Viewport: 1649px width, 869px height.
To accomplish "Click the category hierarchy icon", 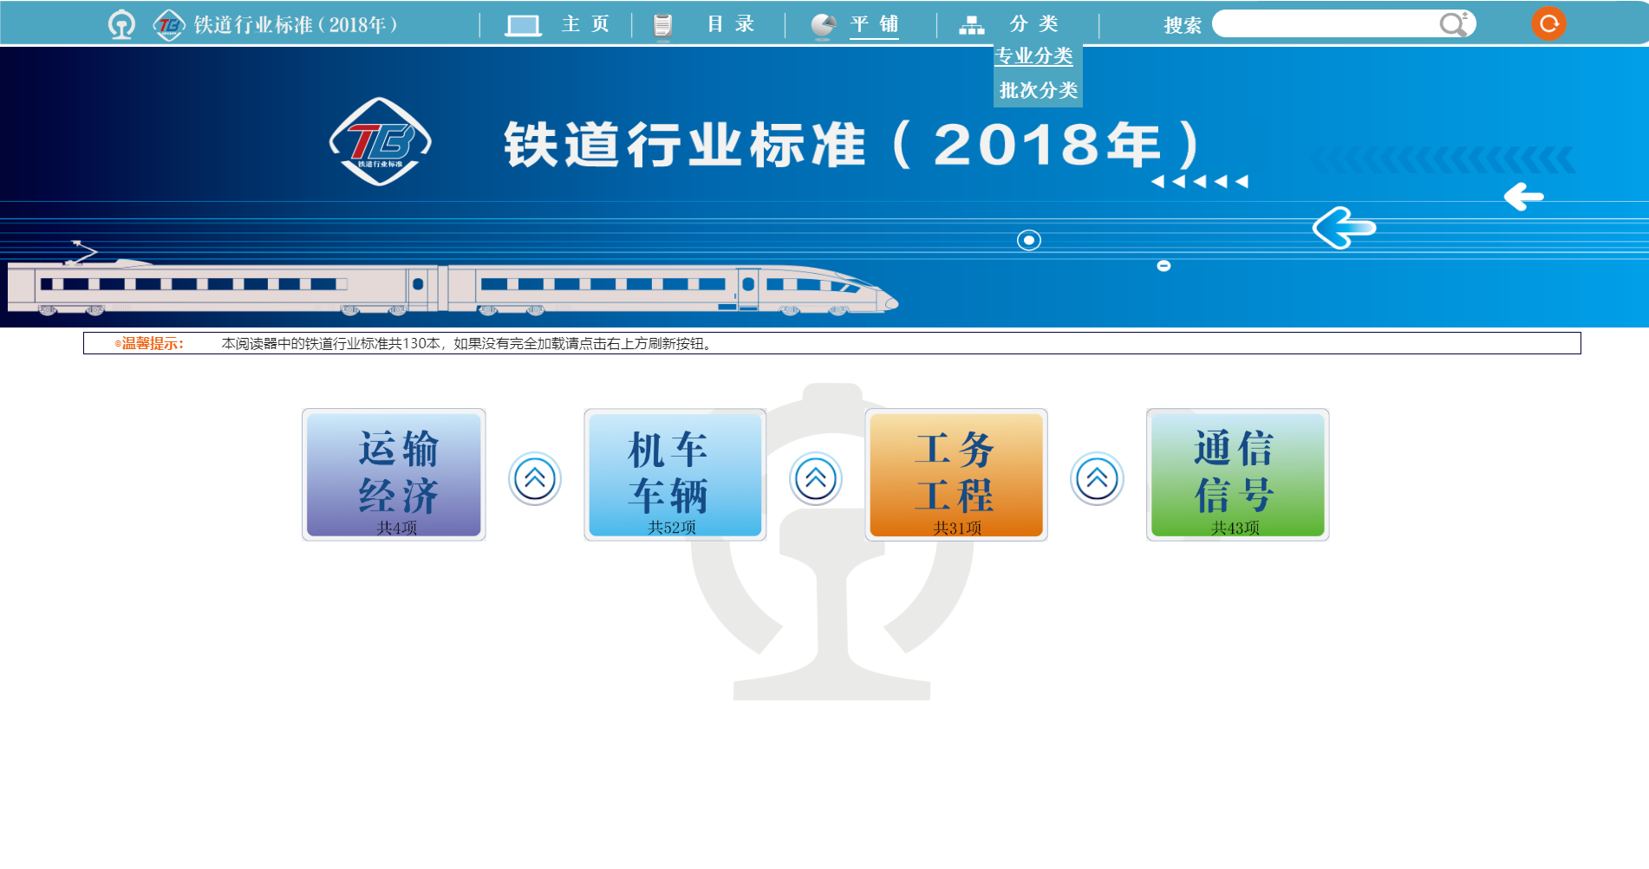I will (x=971, y=25).
